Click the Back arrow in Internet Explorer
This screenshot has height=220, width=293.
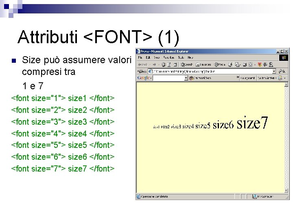pos(140,64)
